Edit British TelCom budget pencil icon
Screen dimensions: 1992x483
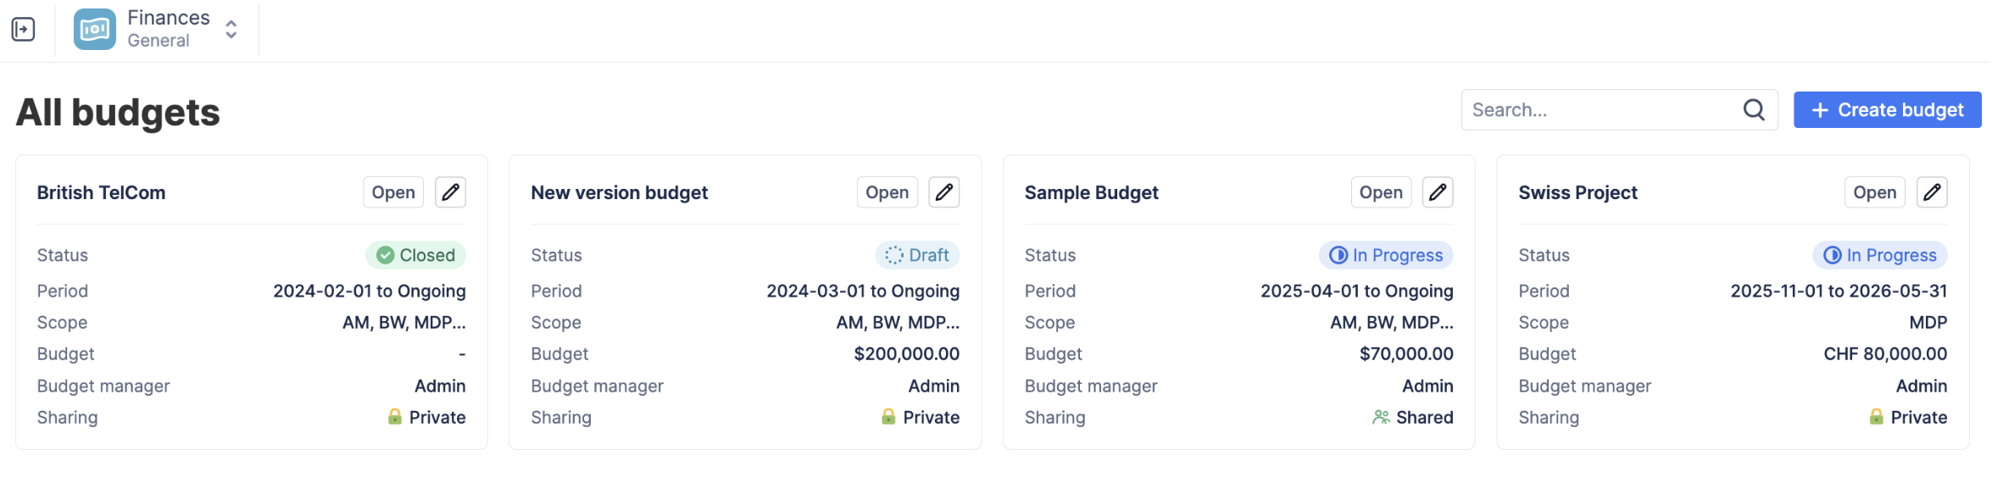(450, 192)
